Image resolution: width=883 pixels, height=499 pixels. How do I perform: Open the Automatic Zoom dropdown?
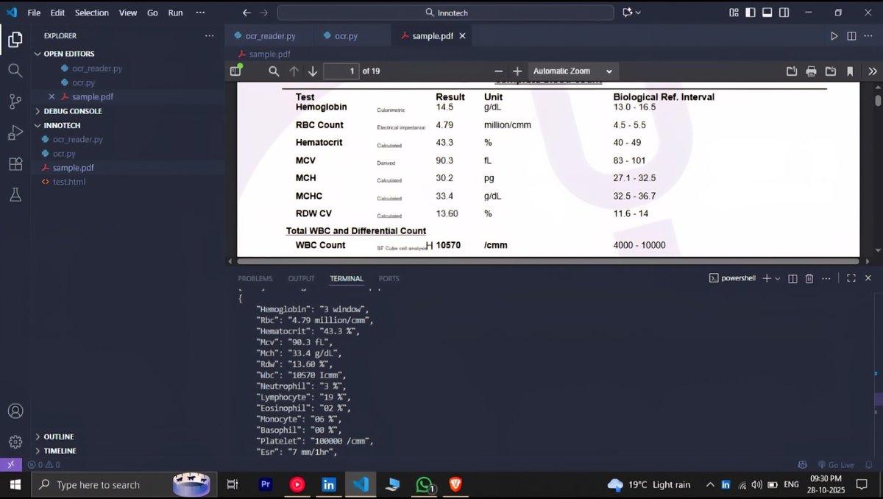point(573,71)
